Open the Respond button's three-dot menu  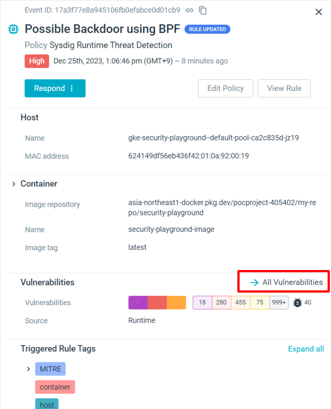point(72,89)
